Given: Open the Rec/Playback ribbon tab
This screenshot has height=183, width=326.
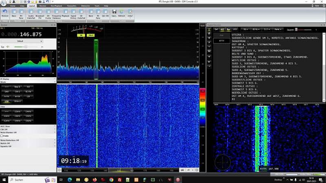Looking at the screenshot, I should [x=56, y=6].
